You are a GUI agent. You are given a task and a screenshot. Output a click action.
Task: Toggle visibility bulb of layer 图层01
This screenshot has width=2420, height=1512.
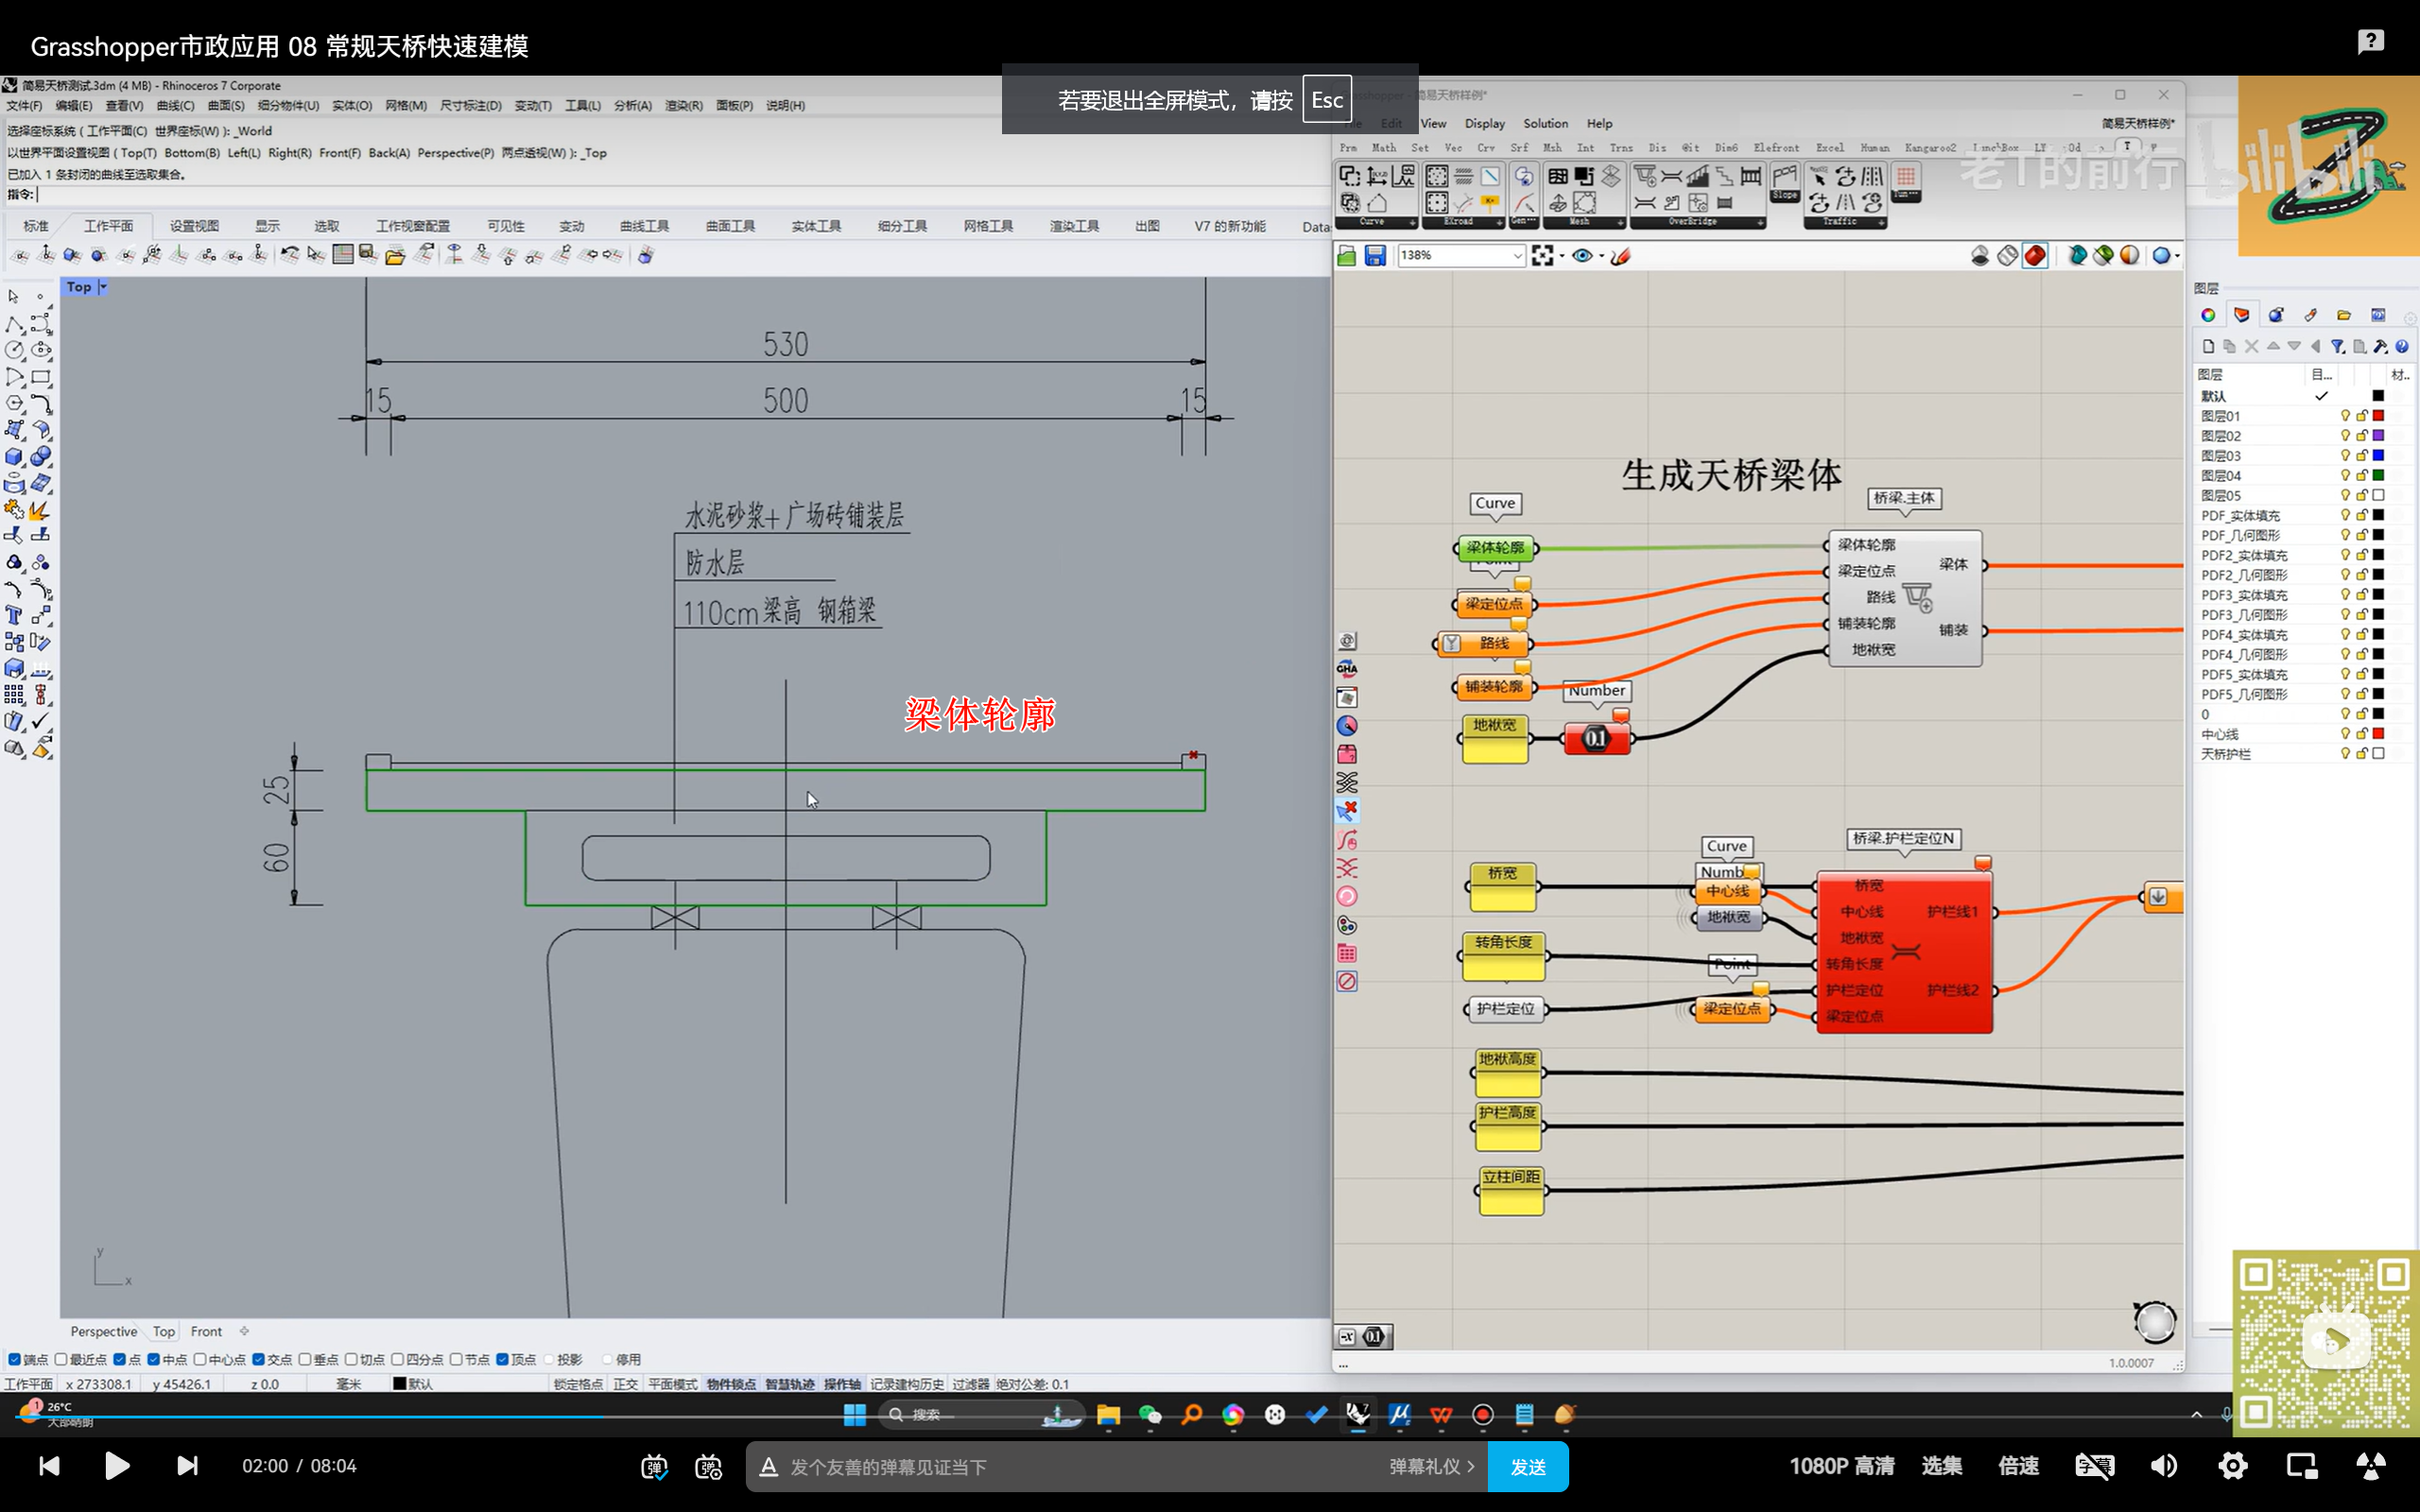[2345, 416]
